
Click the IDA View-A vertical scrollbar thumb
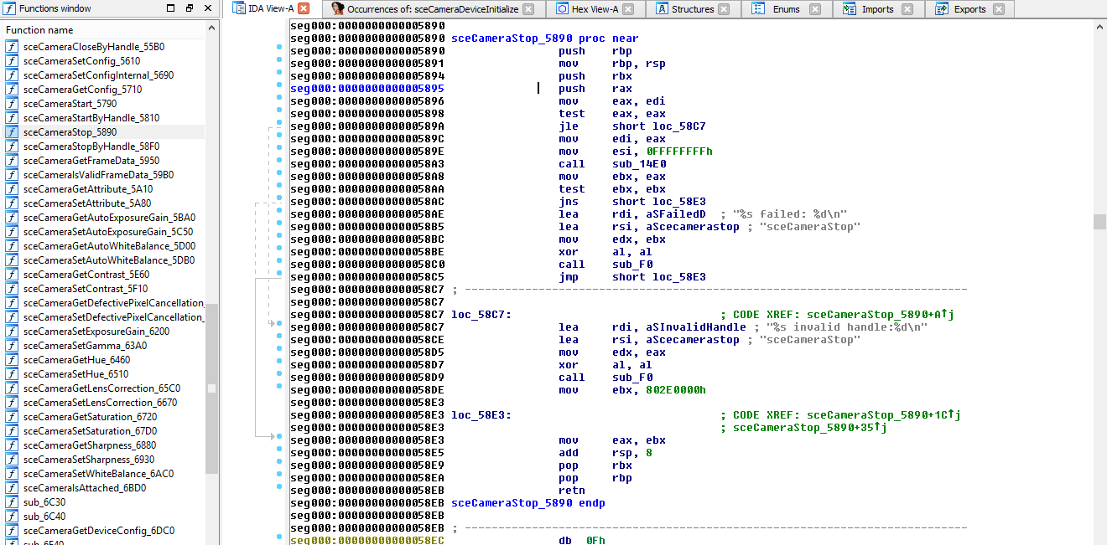1099,221
